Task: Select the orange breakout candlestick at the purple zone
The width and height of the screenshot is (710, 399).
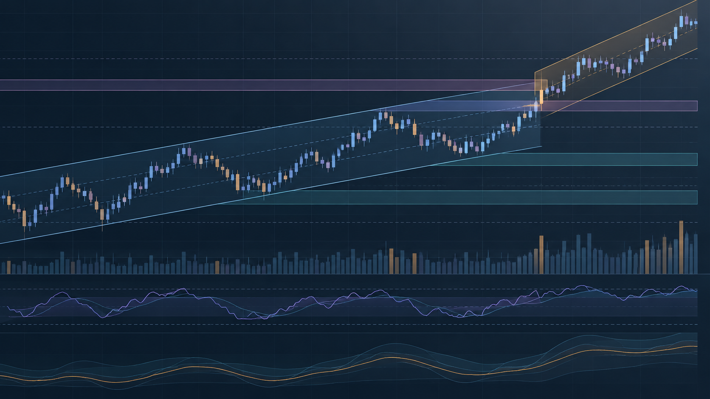Action: point(541,97)
